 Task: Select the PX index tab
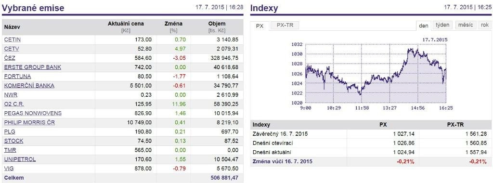[259, 26]
